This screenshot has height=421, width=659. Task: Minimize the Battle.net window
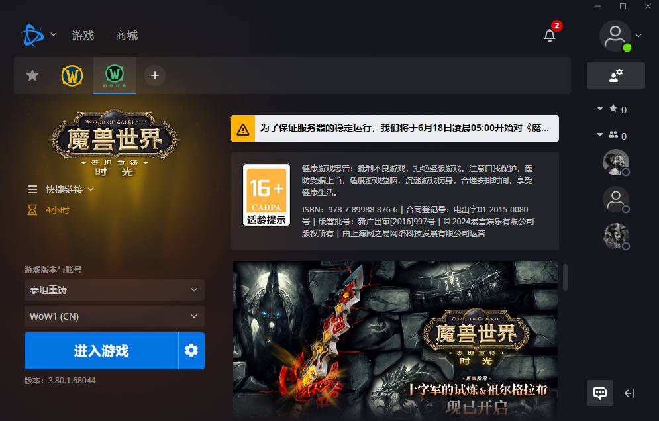tap(597, 7)
